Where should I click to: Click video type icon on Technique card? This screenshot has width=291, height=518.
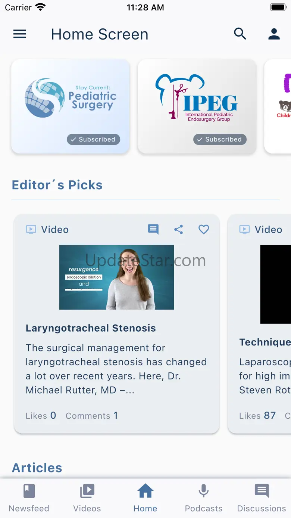244,229
